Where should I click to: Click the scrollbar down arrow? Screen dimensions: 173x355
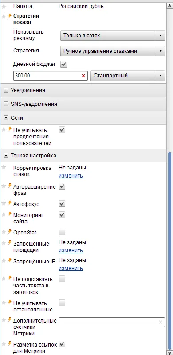[169, 352]
